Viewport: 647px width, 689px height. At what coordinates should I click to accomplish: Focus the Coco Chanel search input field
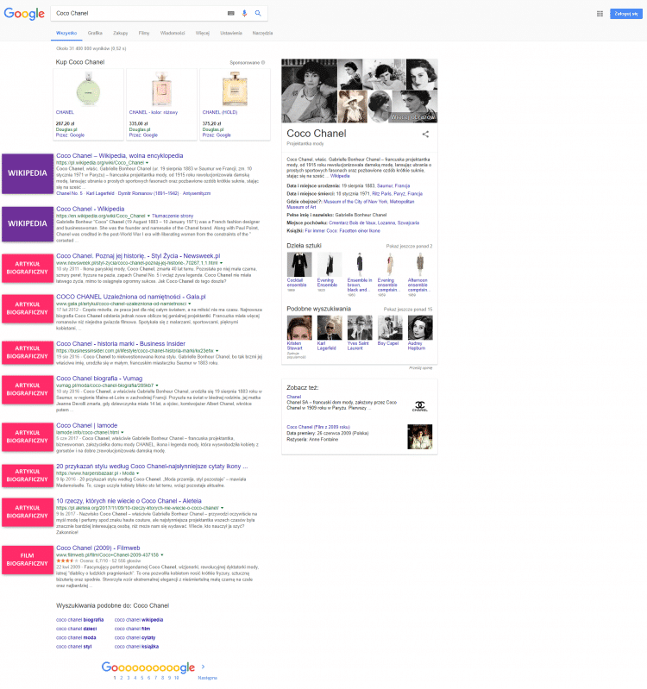[x=138, y=13]
